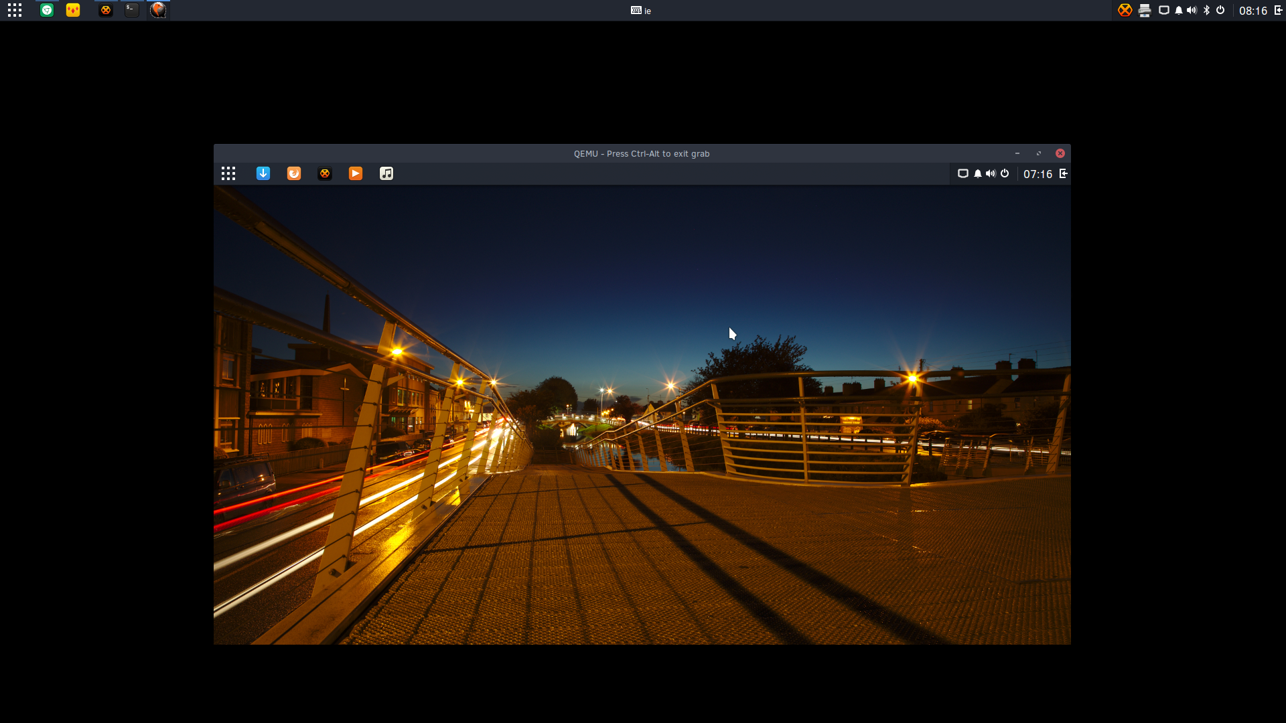Open guest notifications bell in QEMU

[978, 173]
